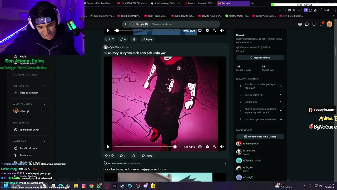The height and width of the screenshot is (190, 337).
Task: Open settings gear on the top video
Action: click(207, 31)
